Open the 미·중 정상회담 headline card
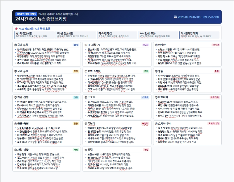 tap(76, 35)
